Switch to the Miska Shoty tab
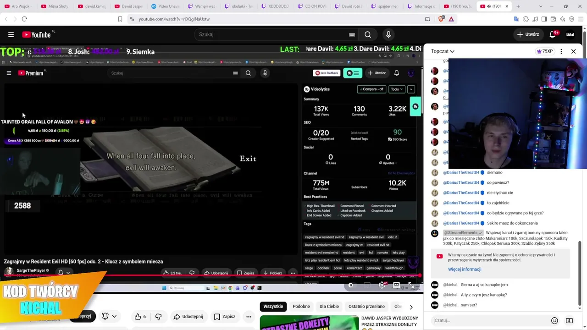Image resolution: width=587 pixels, height=330 pixels. coord(55,6)
